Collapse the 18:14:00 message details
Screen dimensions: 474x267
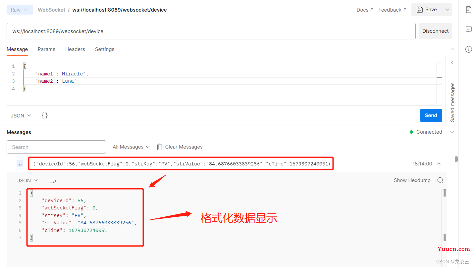click(x=439, y=163)
